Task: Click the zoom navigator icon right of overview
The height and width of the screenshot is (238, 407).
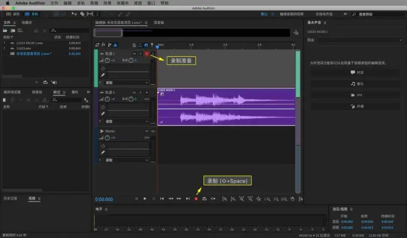Action: (296, 33)
